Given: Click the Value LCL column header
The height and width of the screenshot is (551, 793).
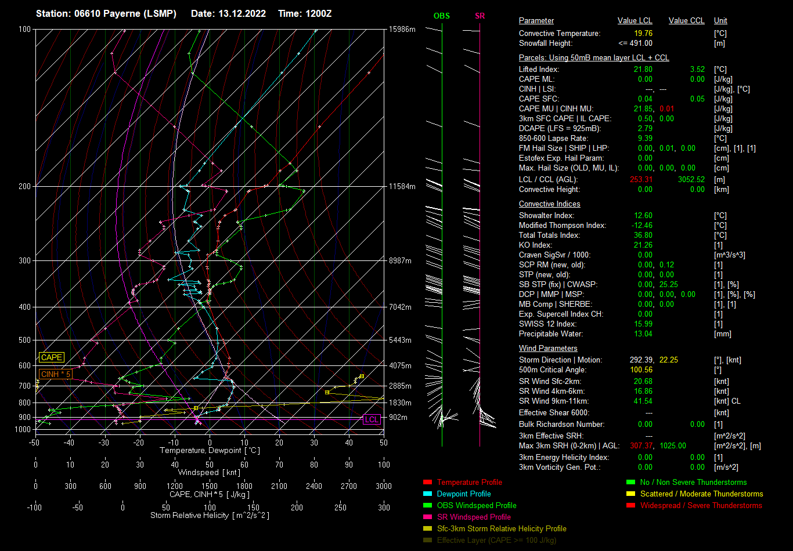Looking at the screenshot, I should click(635, 21).
